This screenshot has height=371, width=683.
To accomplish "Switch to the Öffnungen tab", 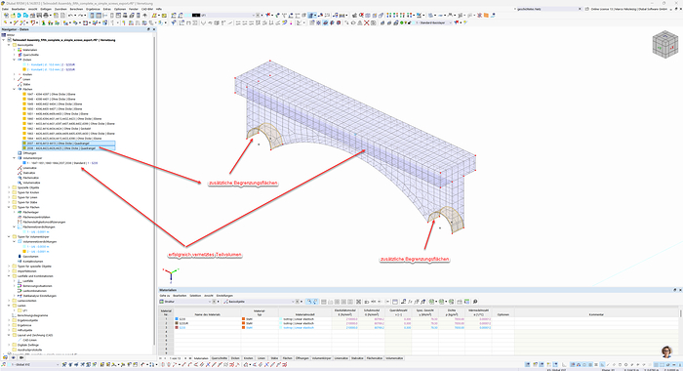I will coord(301,358).
